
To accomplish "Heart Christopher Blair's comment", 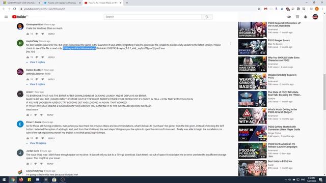I will 43,34.
